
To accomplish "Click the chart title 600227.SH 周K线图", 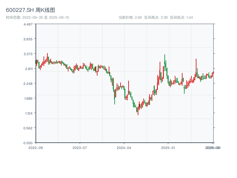I will point(31,10).
